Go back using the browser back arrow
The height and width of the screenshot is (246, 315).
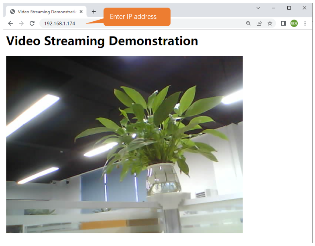tap(10, 24)
